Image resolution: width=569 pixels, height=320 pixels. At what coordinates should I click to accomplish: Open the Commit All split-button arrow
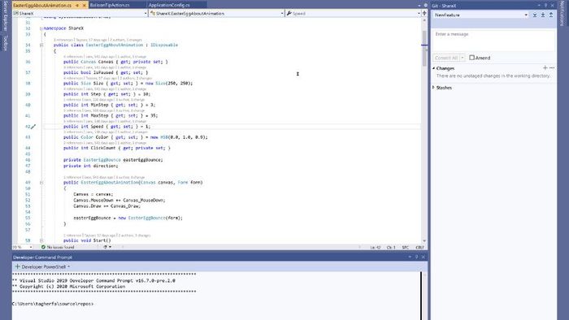point(463,58)
